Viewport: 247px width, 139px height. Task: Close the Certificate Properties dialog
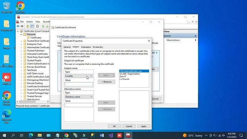(x=149, y=41)
